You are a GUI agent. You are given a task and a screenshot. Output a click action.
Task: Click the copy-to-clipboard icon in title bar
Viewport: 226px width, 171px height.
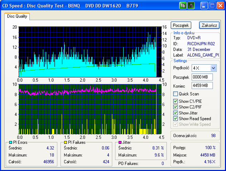click(183, 6)
